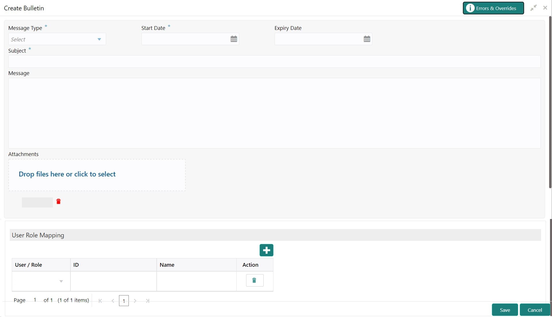The height and width of the screenshot is (317, 552).
Task: Click the info icon in Errors & Overrides
Action: pos(470,8)
